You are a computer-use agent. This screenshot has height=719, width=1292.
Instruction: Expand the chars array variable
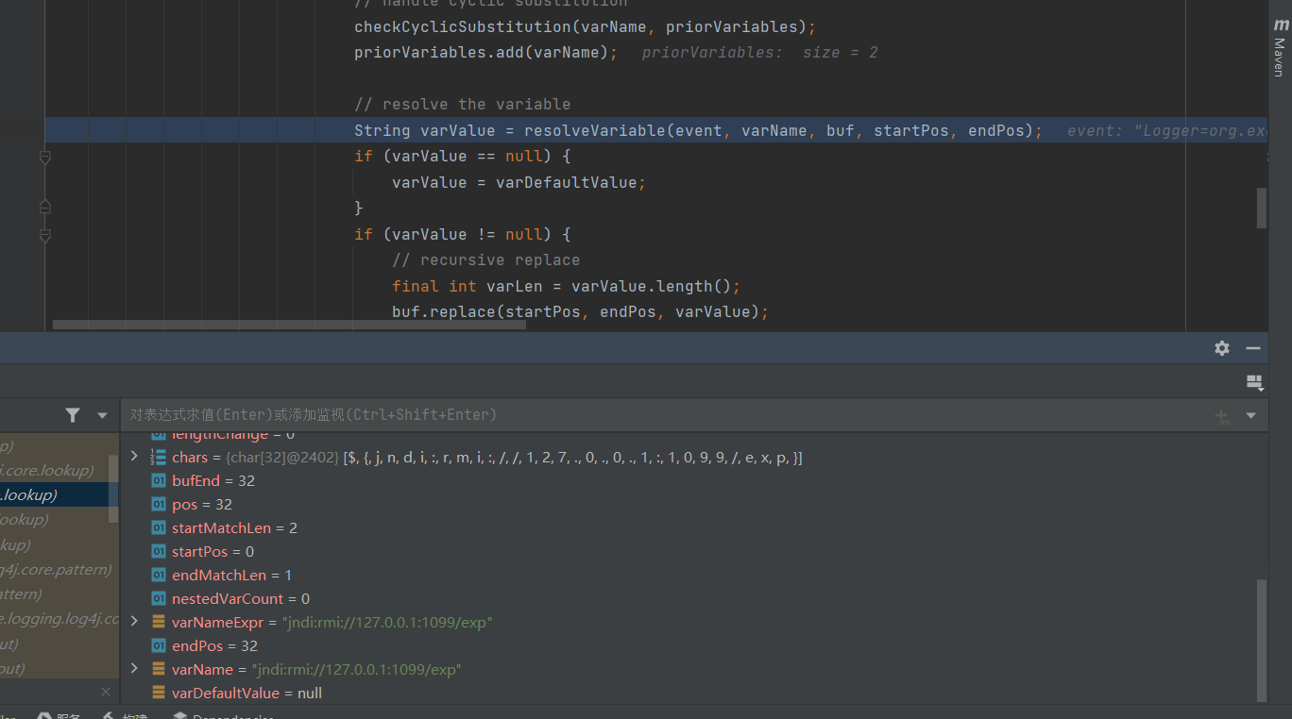click(134, 457)
